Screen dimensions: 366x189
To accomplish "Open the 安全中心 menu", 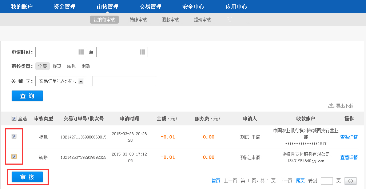I will [x=193, y=7].
